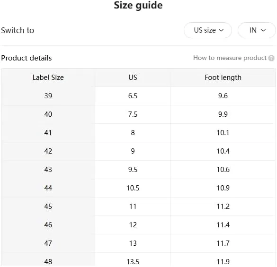Click the Product details heading
The height and width of the screenshot is (267, 277).
tap(27, 58)
